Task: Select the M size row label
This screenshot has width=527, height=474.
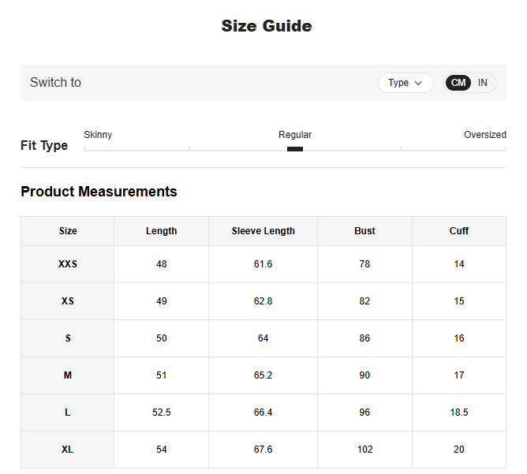Action: click(68, 375)
